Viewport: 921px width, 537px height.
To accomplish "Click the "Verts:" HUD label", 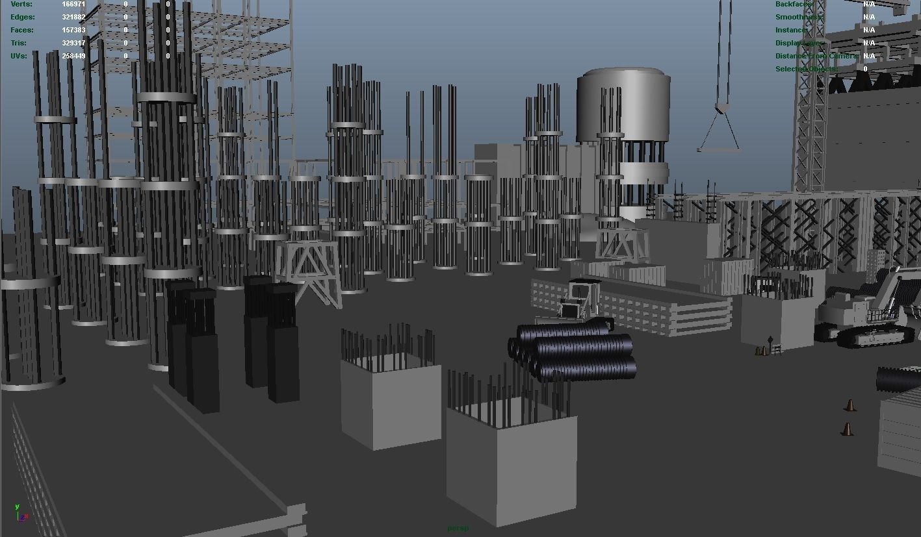I will [21, 4].
